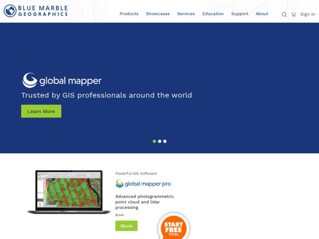The height and width of the screenshot is (239, 319).
Task: Click the global mapper pro logo
Action: pyautogui.click(x=143, y=184)
